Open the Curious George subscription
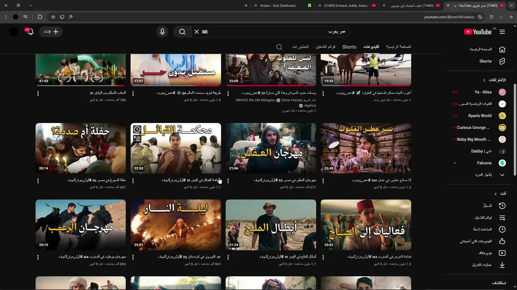The image size is (517, 290). (479, 128)
